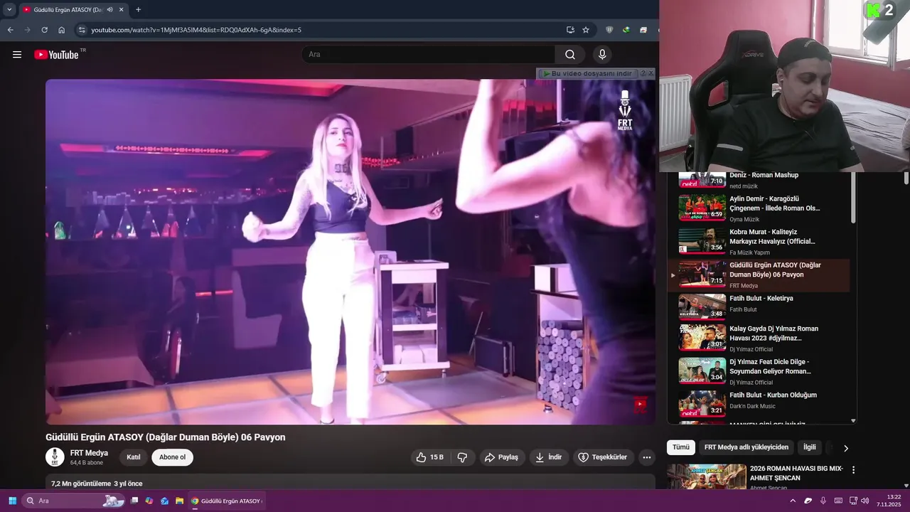
Task: Click the video player to pause
Action: [x=350, y=252]
